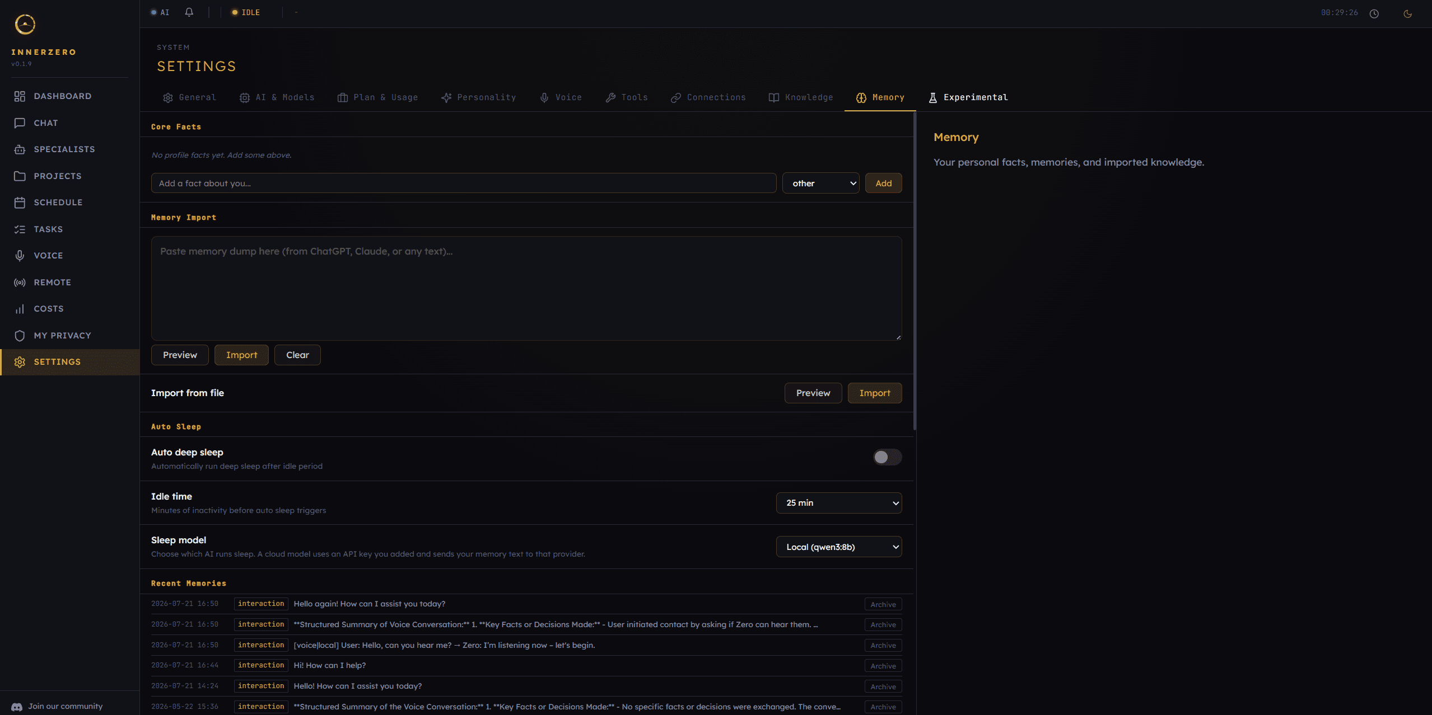Image resolution: width=1432 pixels, height=715 pixels.
Task: Enable the Auto deep sleep toggle
Action: (887, 457)
